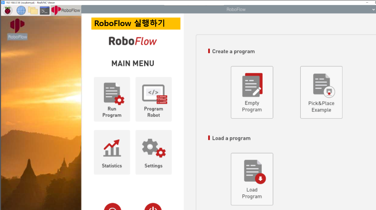Viewport: 376px width, 210px height.
Task: Create an Empty Program
Action: [x=252, y=92]
